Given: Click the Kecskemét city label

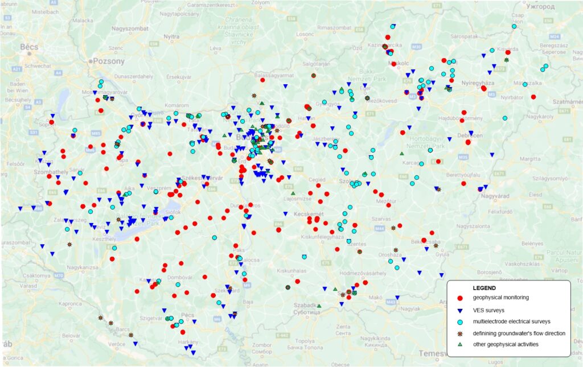Looking at the screenshot, I should click(x=309, y=215).
